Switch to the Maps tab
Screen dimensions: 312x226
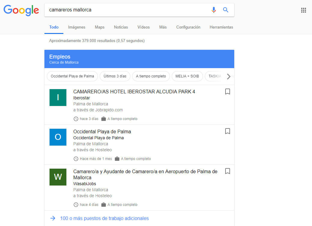pyautogui.click(x=99, y=27)
